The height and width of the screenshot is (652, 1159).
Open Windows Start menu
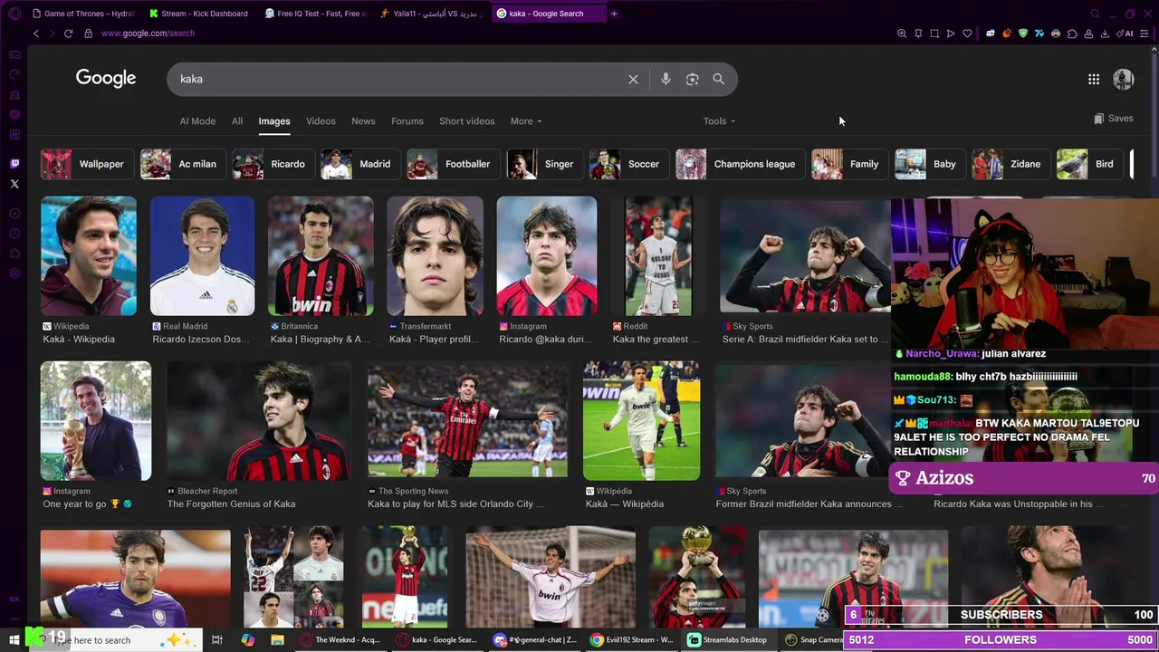pos(14,639)
